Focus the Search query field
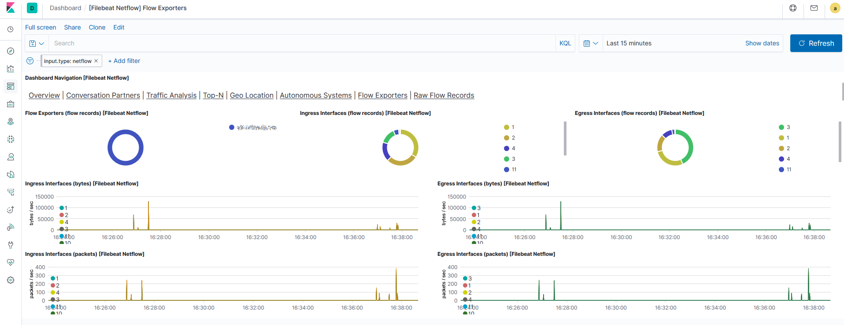Screen dimensions: 844x325 coord(302,43)
